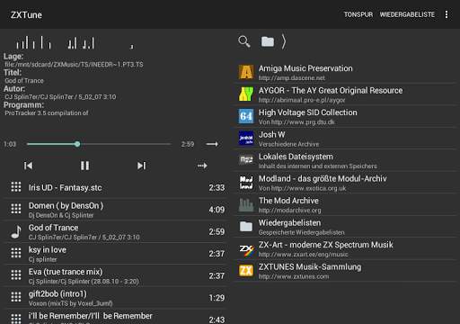
Task: Click the ProTracker 3.5 program text
Action: coord(47,113)
